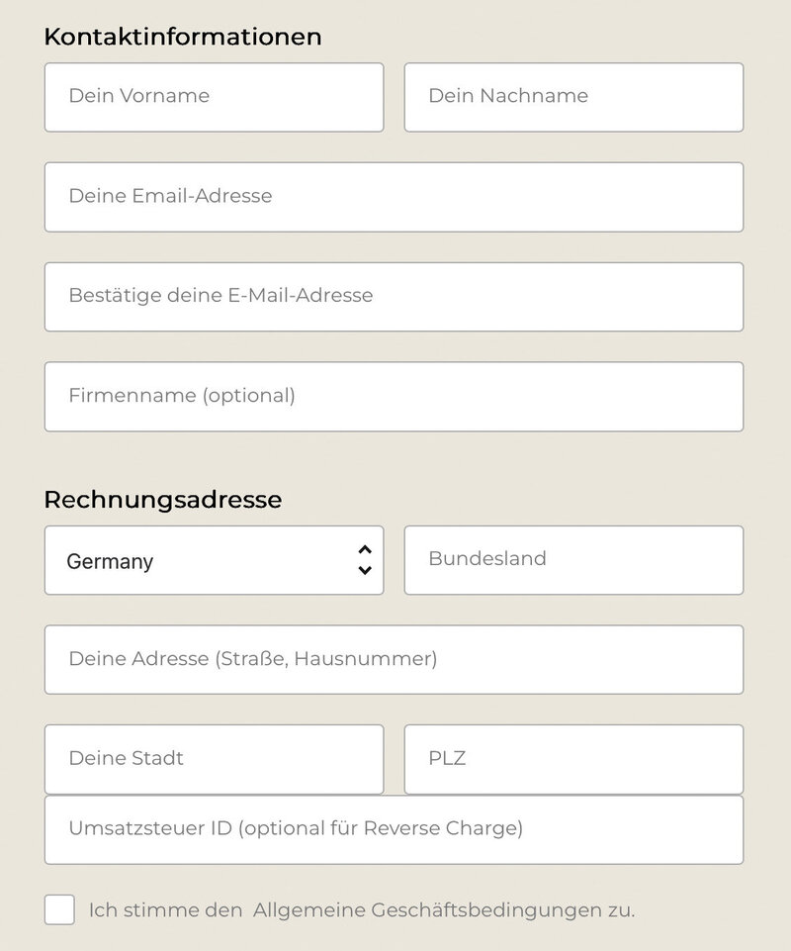Click the Bestätige deine E-Mail-Adresse field
The image size is (791, 951).
tap(394, 297)
